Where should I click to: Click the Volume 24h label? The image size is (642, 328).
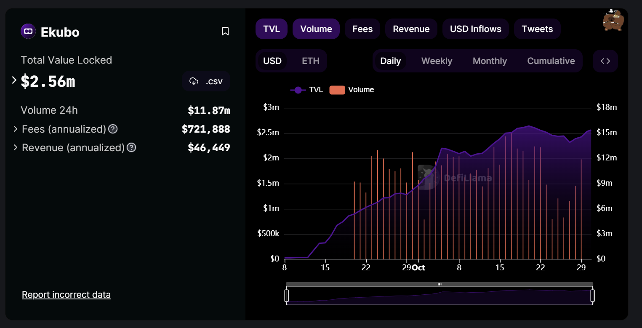49,110
